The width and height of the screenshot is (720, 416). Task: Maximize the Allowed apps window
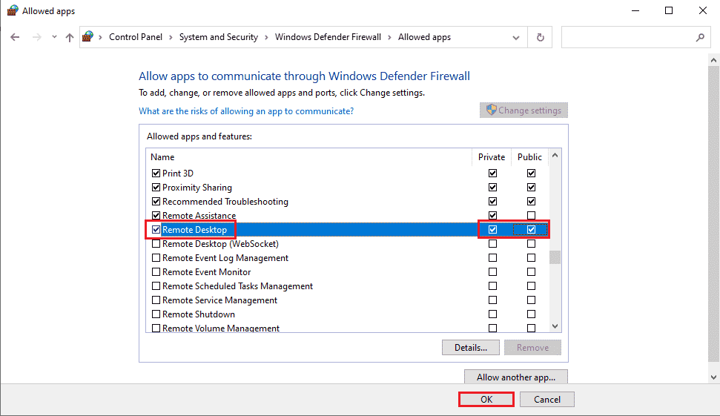[x=669, y=10]
